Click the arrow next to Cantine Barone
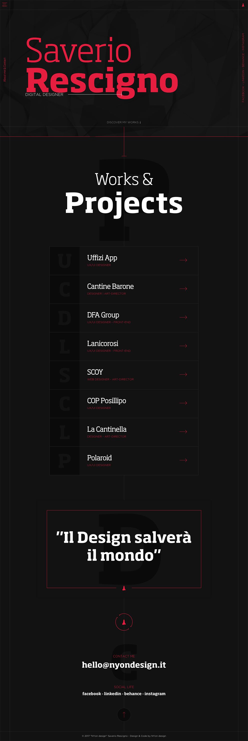Viewport: 248px width, 741px height. [x=183, y=288]
